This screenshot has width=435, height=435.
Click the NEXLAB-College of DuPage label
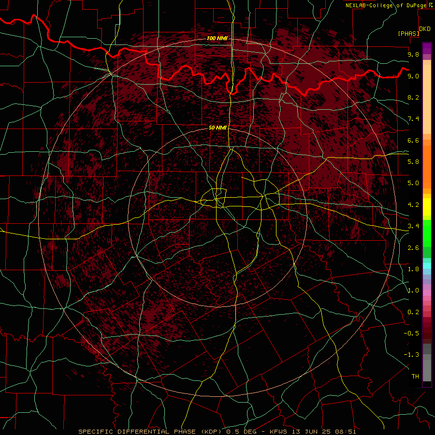click(386, 5)
